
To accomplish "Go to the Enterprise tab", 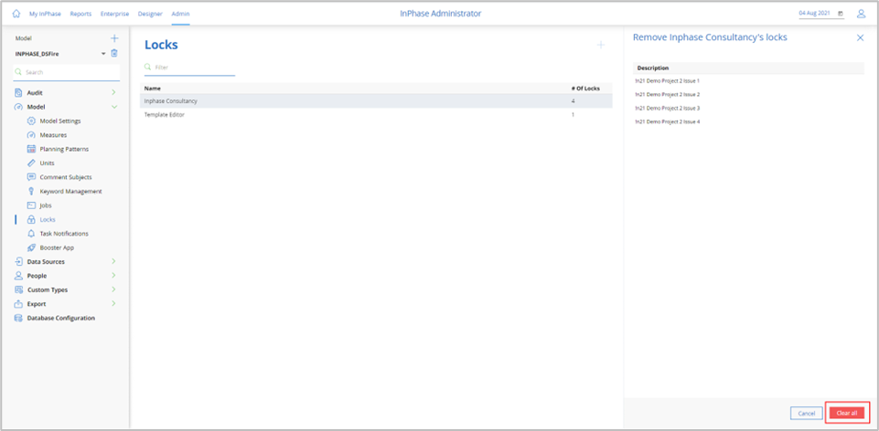I will [114, 14].
